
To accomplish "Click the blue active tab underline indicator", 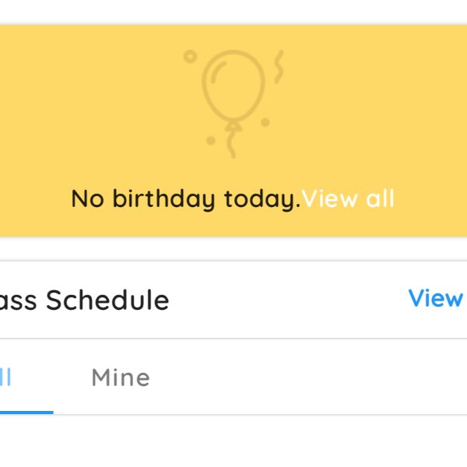I will (26, 413).
